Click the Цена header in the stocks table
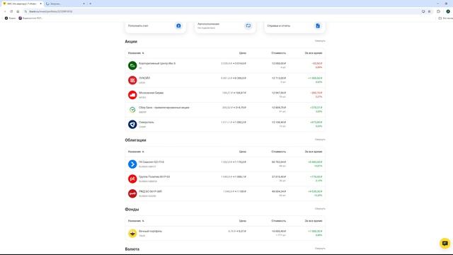 coord(242,53)
